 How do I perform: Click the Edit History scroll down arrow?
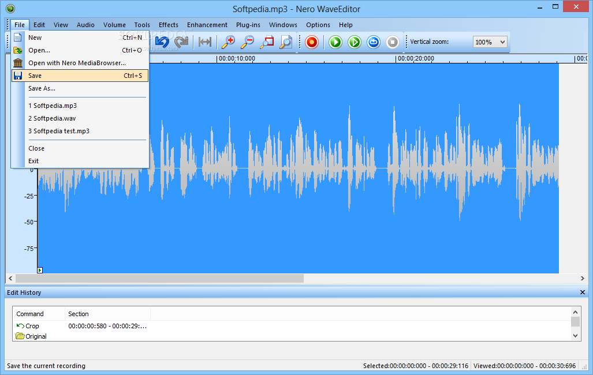[575, 336]
